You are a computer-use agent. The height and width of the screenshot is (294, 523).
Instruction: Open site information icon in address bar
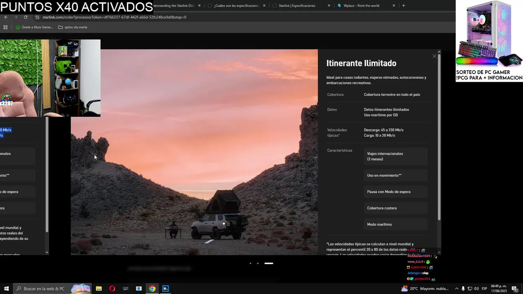pos(37,17)
